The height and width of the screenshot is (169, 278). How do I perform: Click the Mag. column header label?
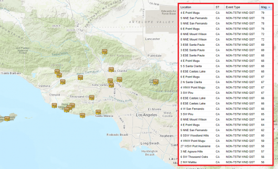point(264,7)
